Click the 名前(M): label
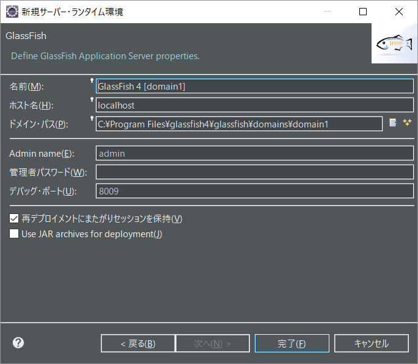 [26, 87]
